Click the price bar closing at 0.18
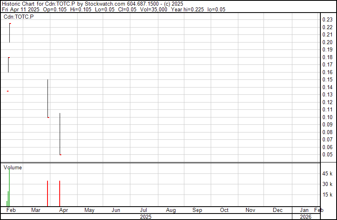This screenshot has width=337, height=220. click(x=9, y=65)
